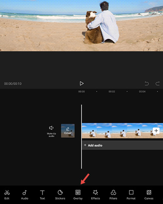Viewport: 163px width, 204px height.
Task: Click the 00:00 timeline ruler mark
Action: (x=81, y=91)
